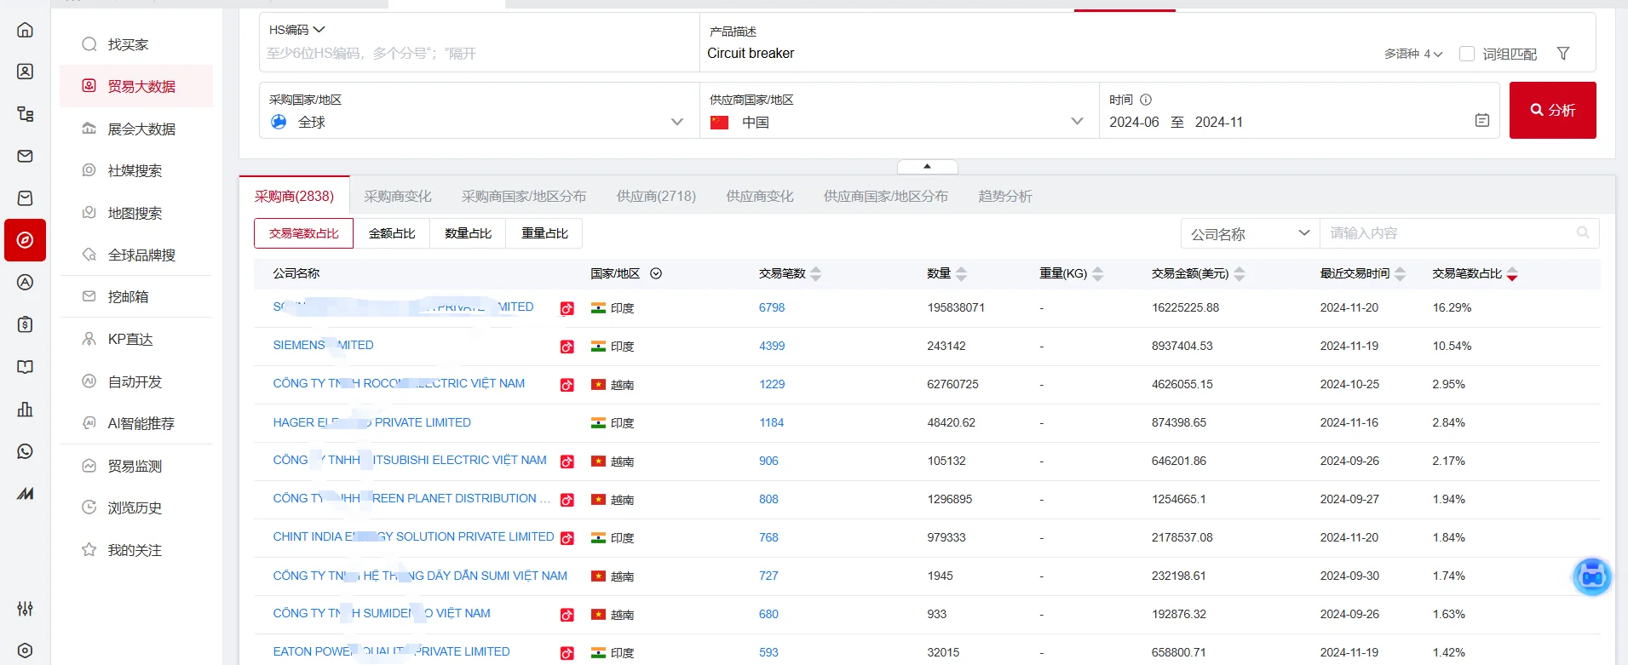This screenshot has width=1628, height=665.
Task: Open the WhatsApp icon in left rail
Action: click(x=26, y=451)
